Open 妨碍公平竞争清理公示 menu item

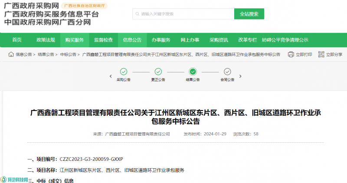285,40
